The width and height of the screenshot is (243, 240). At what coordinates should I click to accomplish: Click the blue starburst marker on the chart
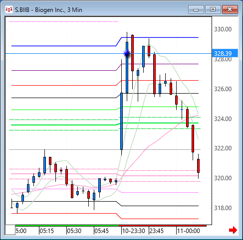coord(127,53)
